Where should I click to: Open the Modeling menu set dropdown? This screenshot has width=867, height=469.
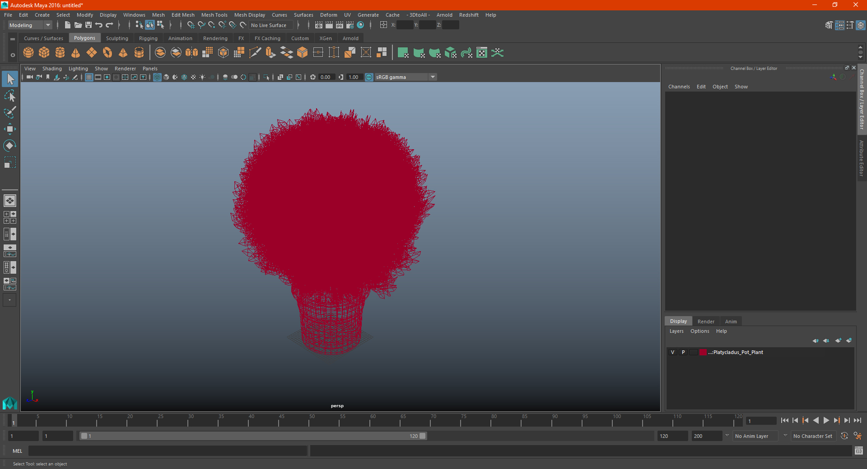pyautogui.click(x=30, y=25)
